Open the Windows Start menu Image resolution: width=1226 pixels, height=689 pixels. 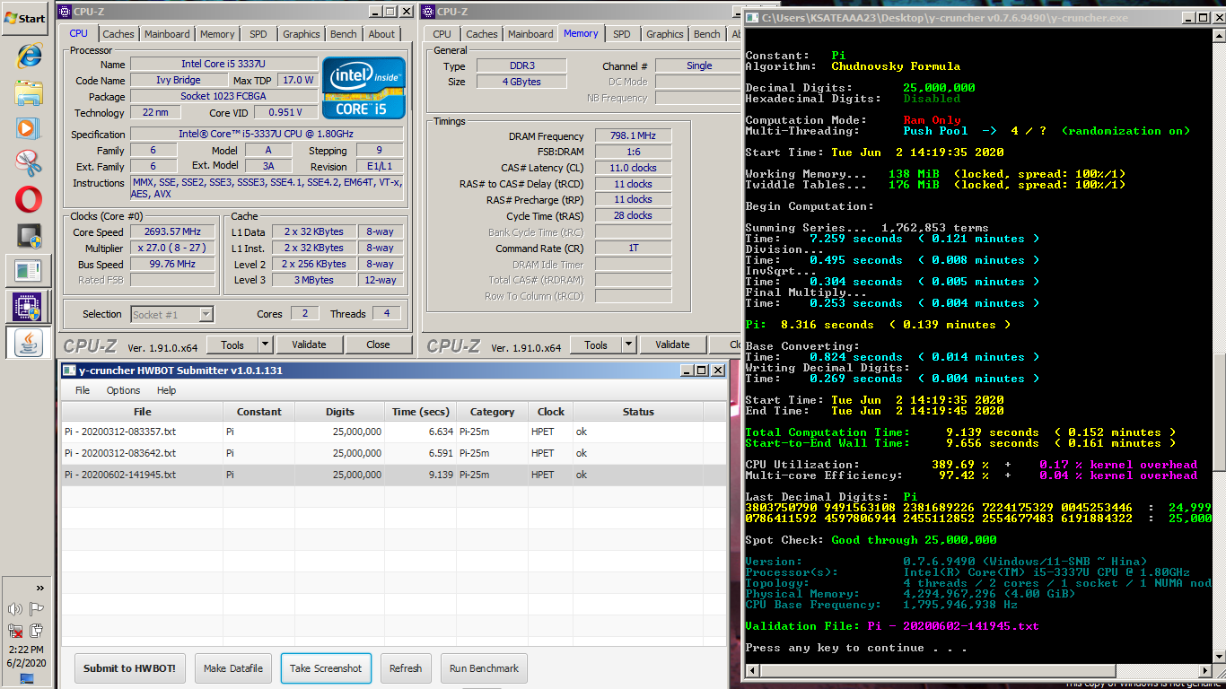pos(24,18)
